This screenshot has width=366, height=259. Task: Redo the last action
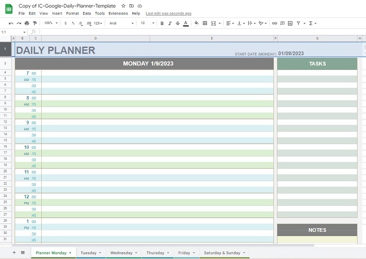click(x=19, y=23)
